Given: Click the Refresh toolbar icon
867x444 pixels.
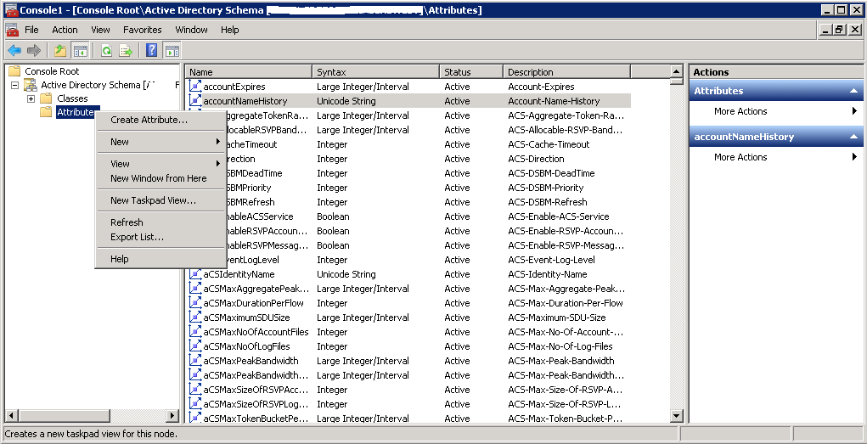Looking at the screenshot, I should click(106, 51).
